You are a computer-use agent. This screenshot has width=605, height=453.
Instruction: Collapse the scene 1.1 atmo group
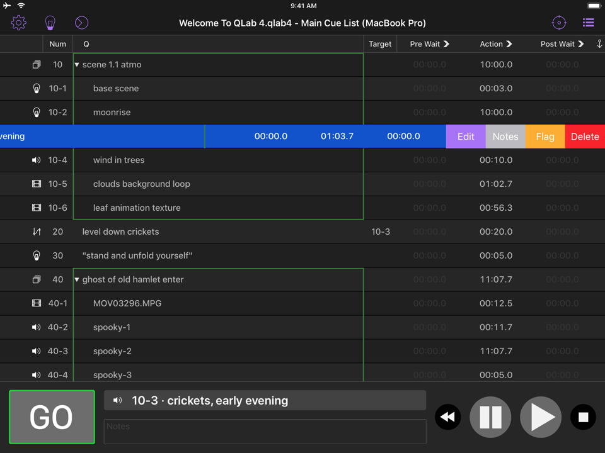[x=77, y=65]
